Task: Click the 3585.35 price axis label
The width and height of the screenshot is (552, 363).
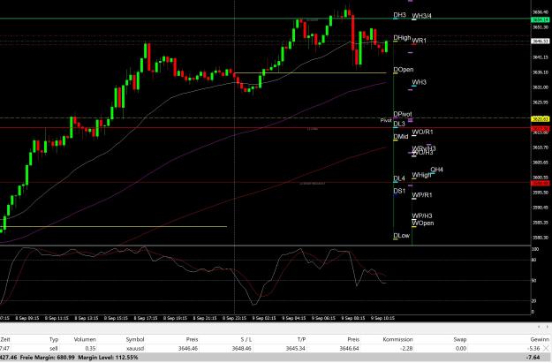Action: tap(540, 223)
